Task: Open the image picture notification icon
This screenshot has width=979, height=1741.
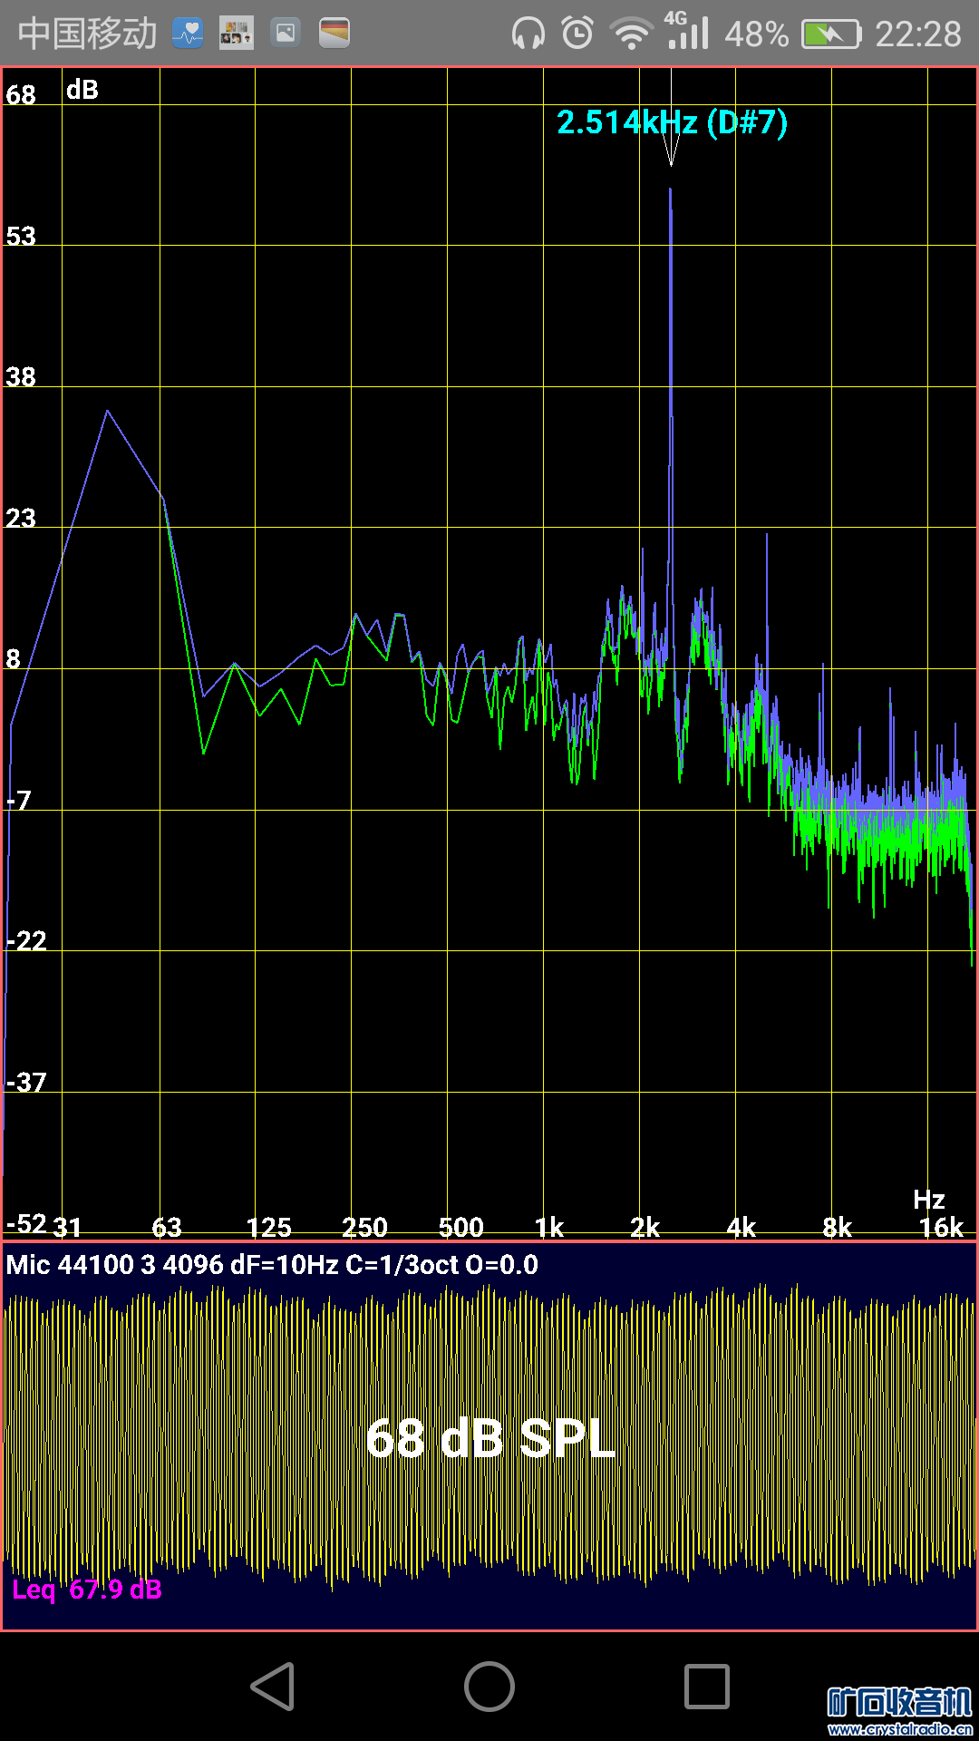Action: tap(286, 34)
